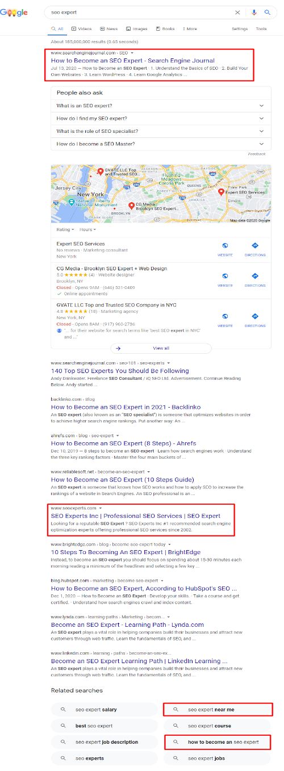The image size is (284, 771).
Task: Open Backlinko 'SEO Expert in 2021' result
Action: click(x=124, y=407)
